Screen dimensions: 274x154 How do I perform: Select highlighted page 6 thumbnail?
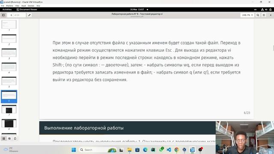[x=9, y=96]
